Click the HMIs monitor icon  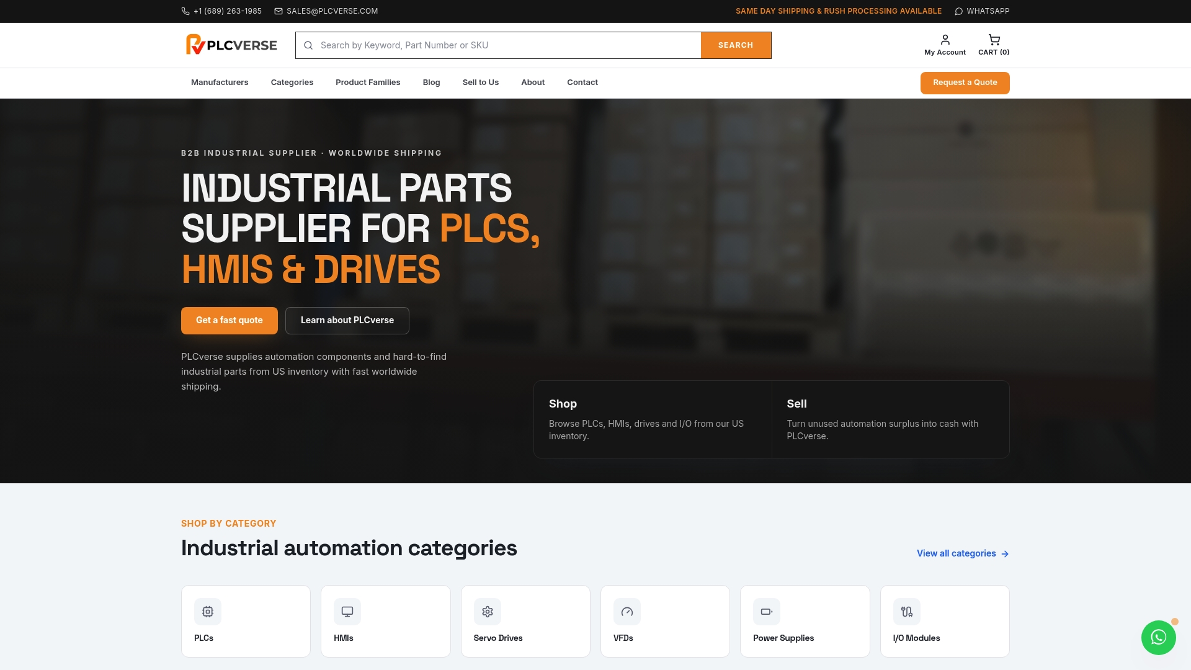(x=347, y=612)
